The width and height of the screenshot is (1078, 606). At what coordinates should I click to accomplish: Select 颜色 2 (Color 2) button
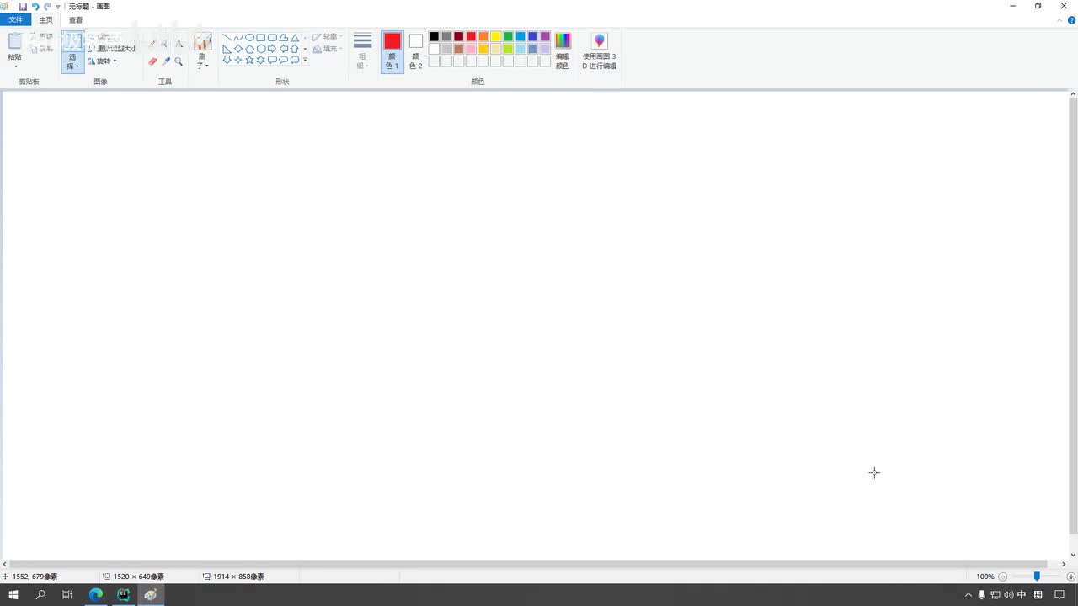pos(416,51)
